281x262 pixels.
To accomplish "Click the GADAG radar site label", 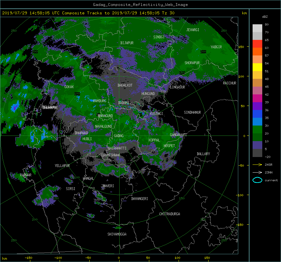I will tap(119, 136).
